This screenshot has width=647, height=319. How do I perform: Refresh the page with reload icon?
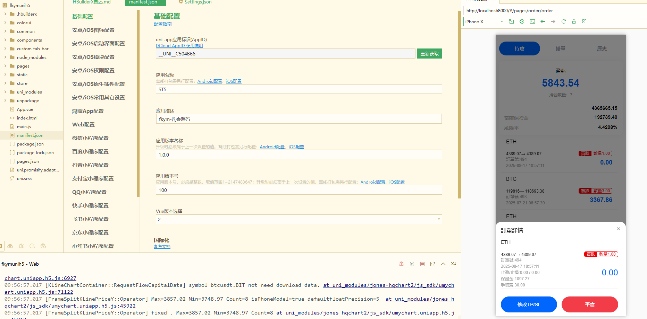564,21
